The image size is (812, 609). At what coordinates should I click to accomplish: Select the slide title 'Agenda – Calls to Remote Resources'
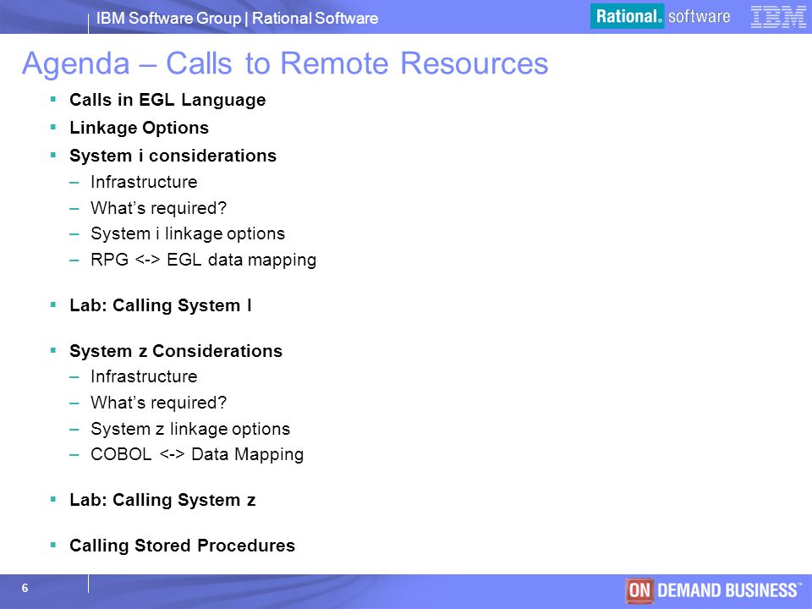click(x=285, y=63)
